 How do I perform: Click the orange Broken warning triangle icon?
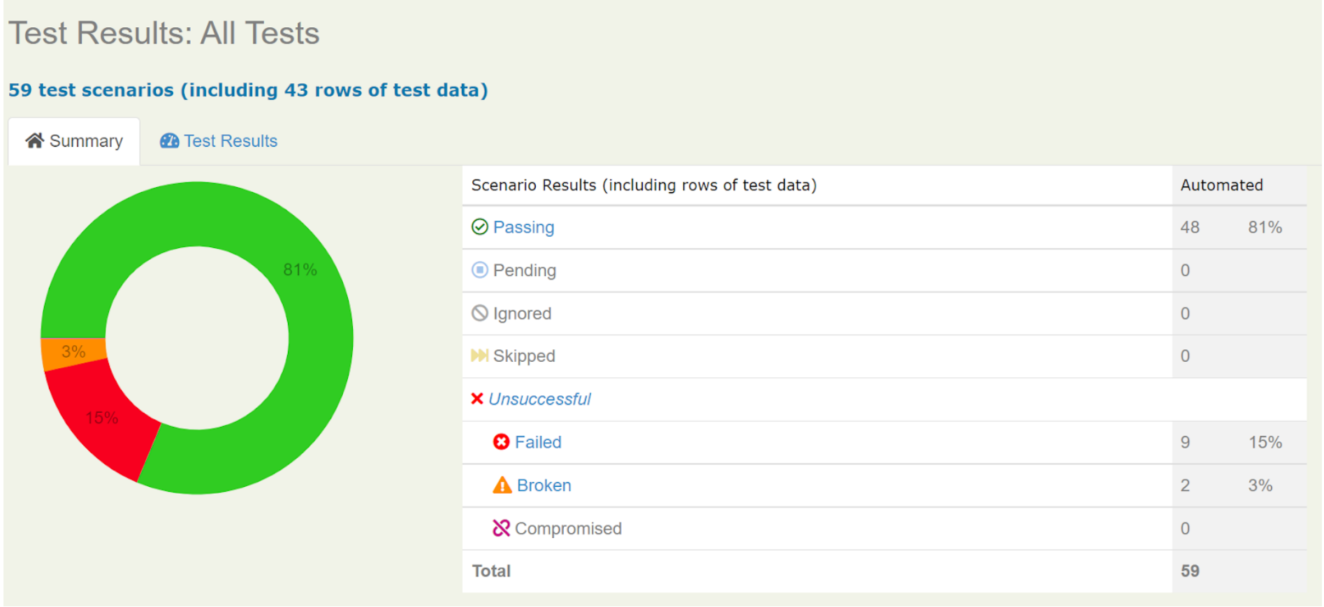(502, 485)
